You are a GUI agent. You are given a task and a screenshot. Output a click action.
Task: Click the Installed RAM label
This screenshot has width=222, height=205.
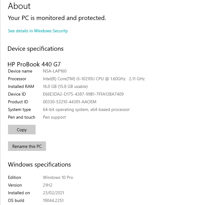coord(21,86)
